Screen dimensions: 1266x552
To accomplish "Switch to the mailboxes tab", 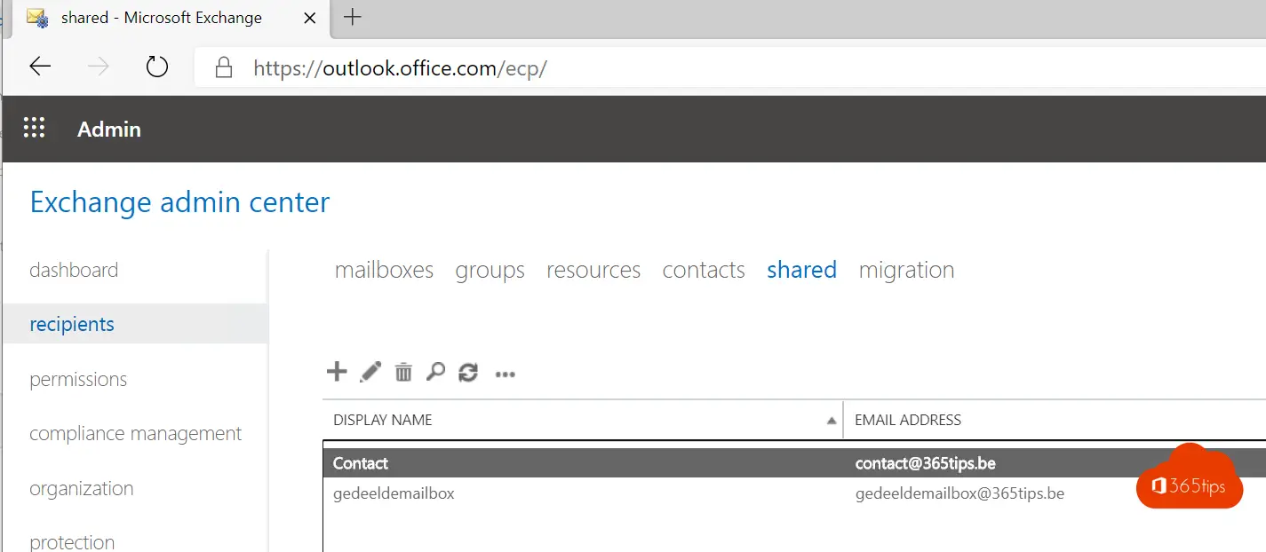I will (384, 270).
